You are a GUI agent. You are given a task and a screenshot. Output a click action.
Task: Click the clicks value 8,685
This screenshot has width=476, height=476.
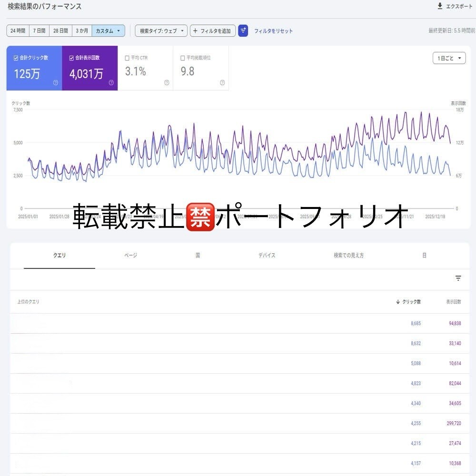coord(416,323)
